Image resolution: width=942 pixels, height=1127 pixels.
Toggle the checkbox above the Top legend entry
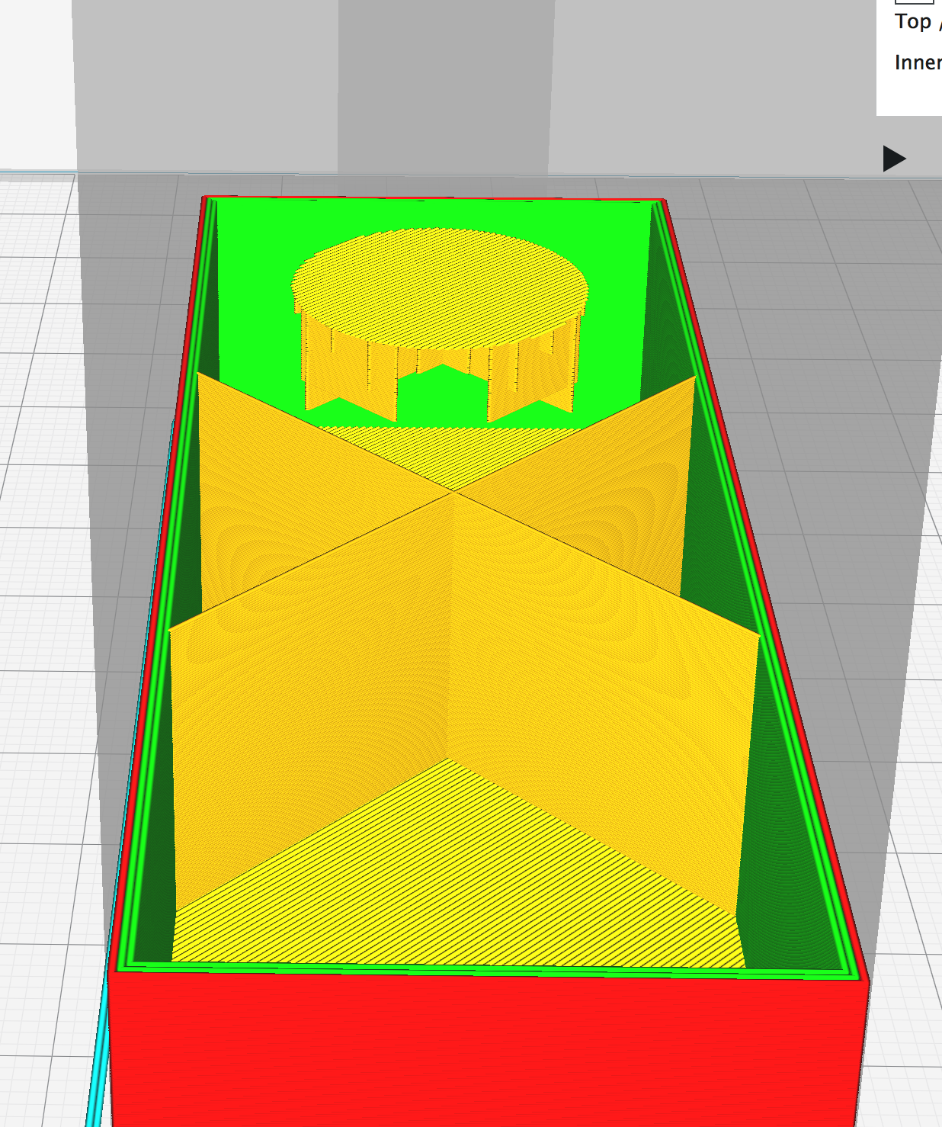pos(915,3)
